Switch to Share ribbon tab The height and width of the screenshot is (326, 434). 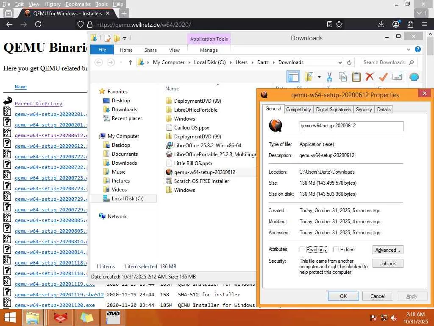[150, 50]
